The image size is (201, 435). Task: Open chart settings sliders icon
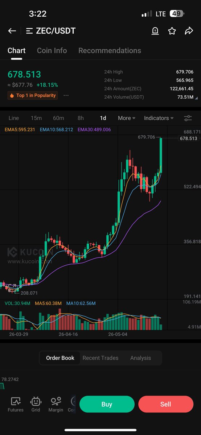click(188, 118)
